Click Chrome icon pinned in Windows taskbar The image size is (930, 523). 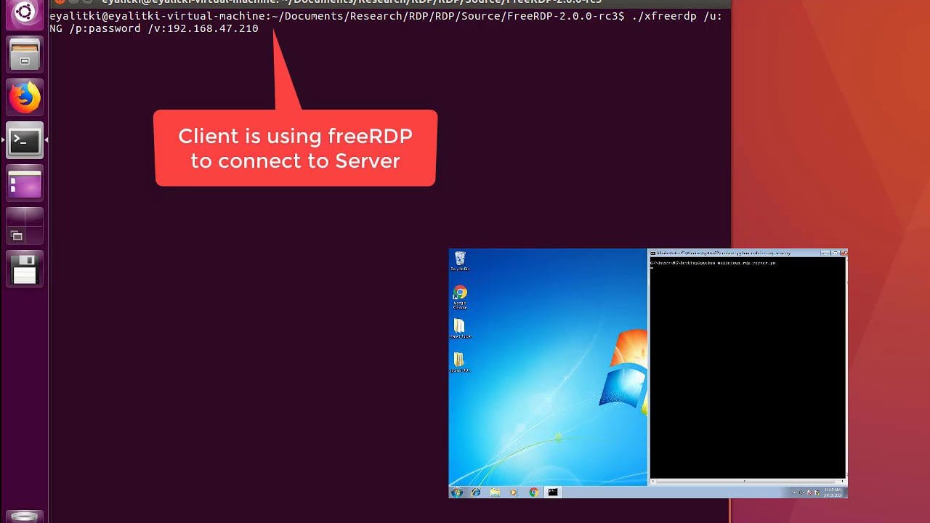(x=533, y=492)
